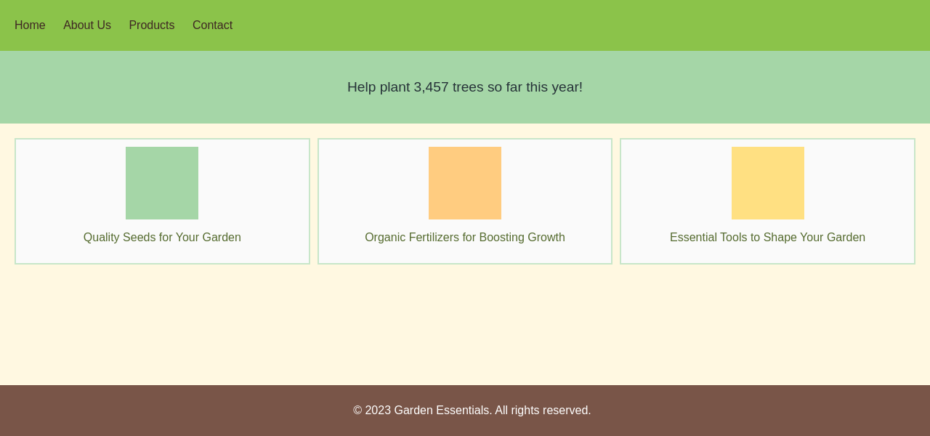Click "All rights reserved." in the footer
Image resolution: width=930 pixels, height=436 pixels.
pos(543,411)
